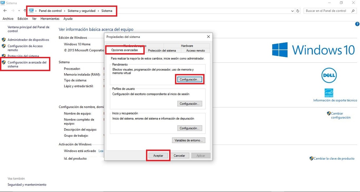Click the Tipo de sistema label
This screenshot has width=360, height=192.
pyautogui.click(x=75, y=80)
